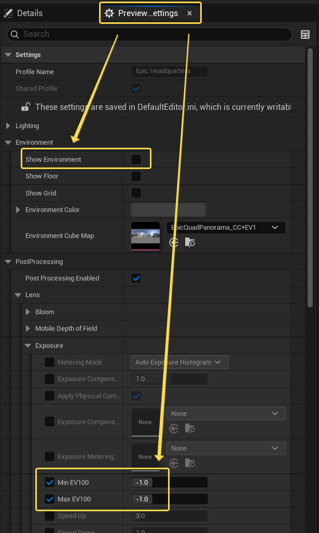The image size is (319, 533).
Task: Browse to Environment Cube Map in Content Browser
Action: click(x=190, y=242)
